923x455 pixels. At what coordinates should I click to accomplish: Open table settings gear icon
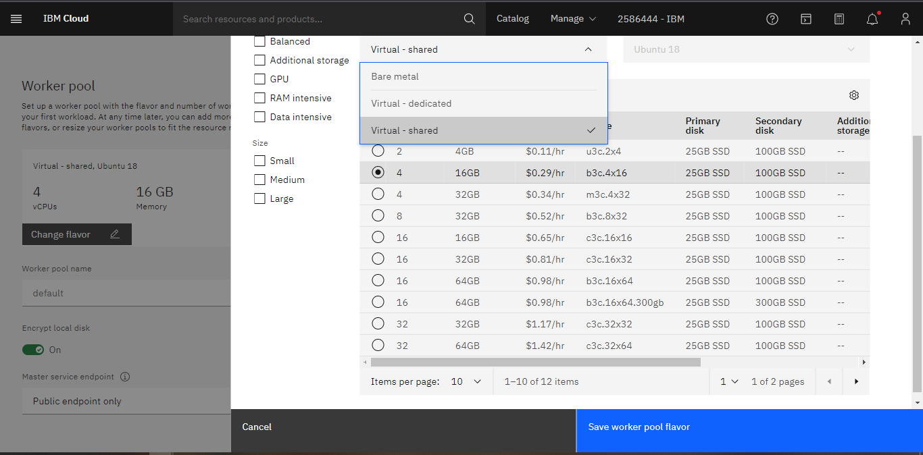tap(854, 95)
